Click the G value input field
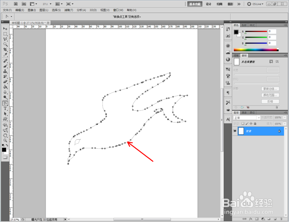289x222 pixels. 272,37
